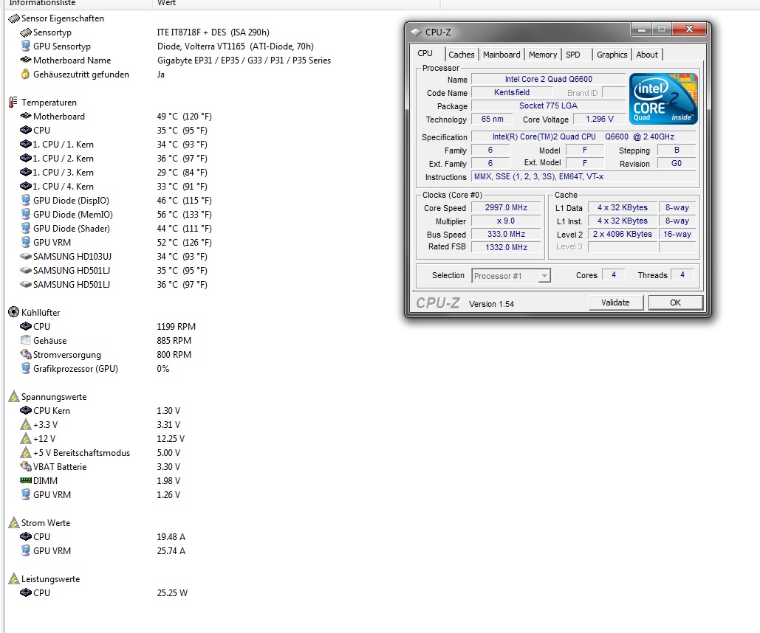
Task: Click the CPU-Z title bar icon
Action: tap(417, 32)
